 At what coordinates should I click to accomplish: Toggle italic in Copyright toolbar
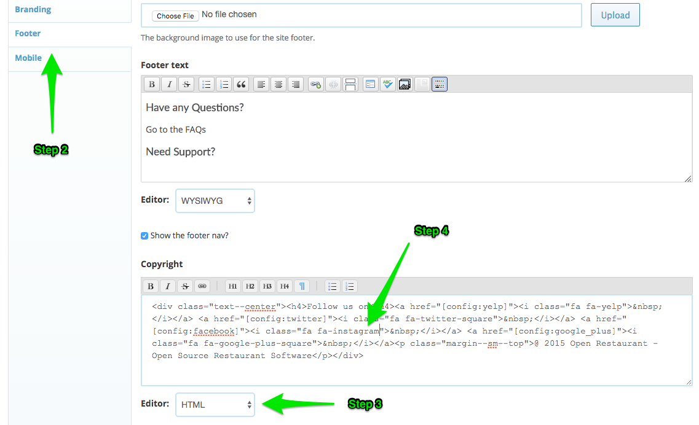coord(168,286)
